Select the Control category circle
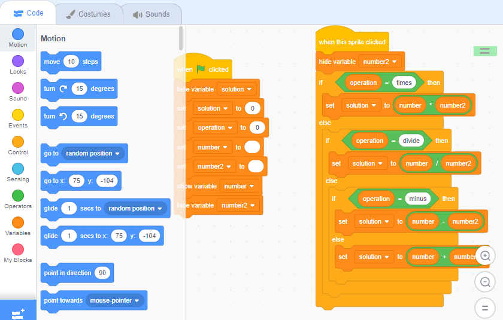 click(x=18, y=142)
